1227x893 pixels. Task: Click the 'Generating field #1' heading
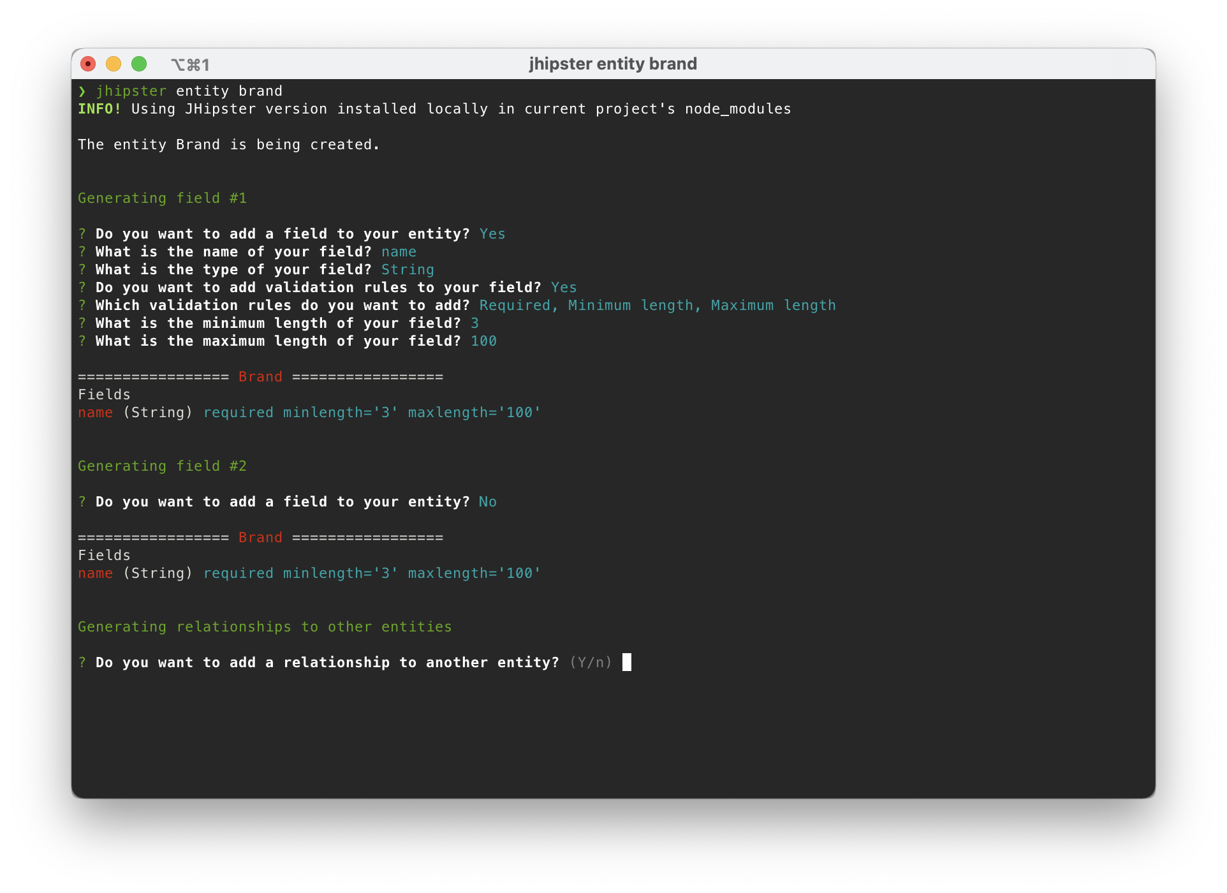[162, 198]
